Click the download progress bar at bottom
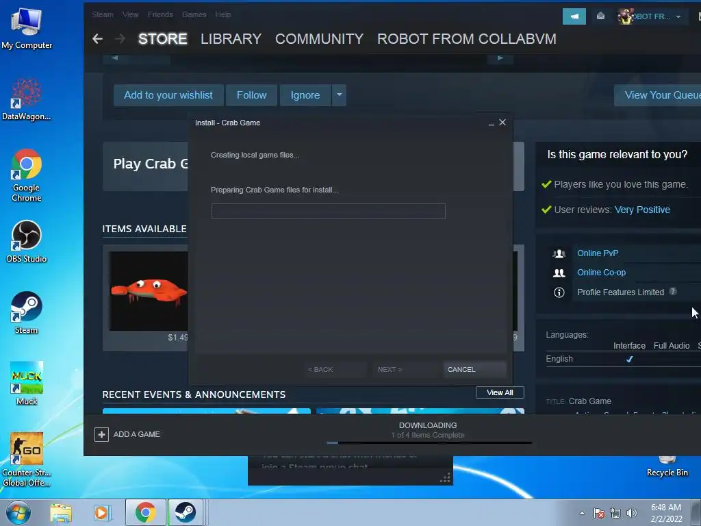Viewport: 701px width, 526px height. [429, 443]
